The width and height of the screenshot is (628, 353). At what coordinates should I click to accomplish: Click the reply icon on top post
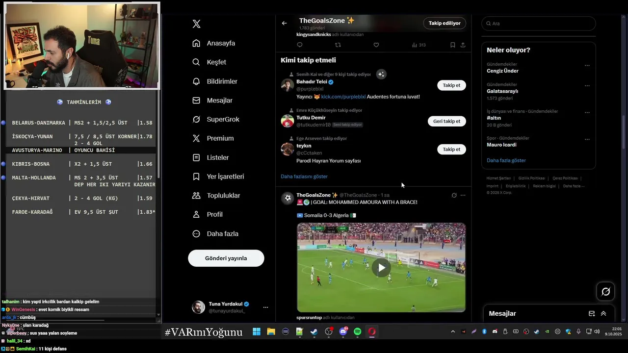(x=300, y=45)
